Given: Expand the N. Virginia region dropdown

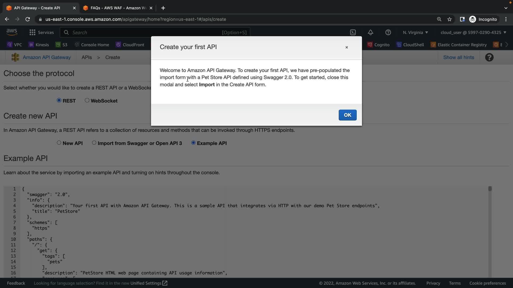Looking at the screenshot, I should [415, 32].
